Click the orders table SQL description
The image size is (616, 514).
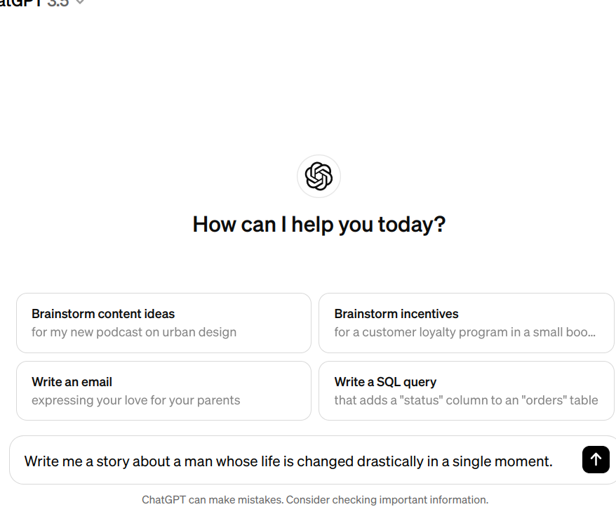(464, 400)
